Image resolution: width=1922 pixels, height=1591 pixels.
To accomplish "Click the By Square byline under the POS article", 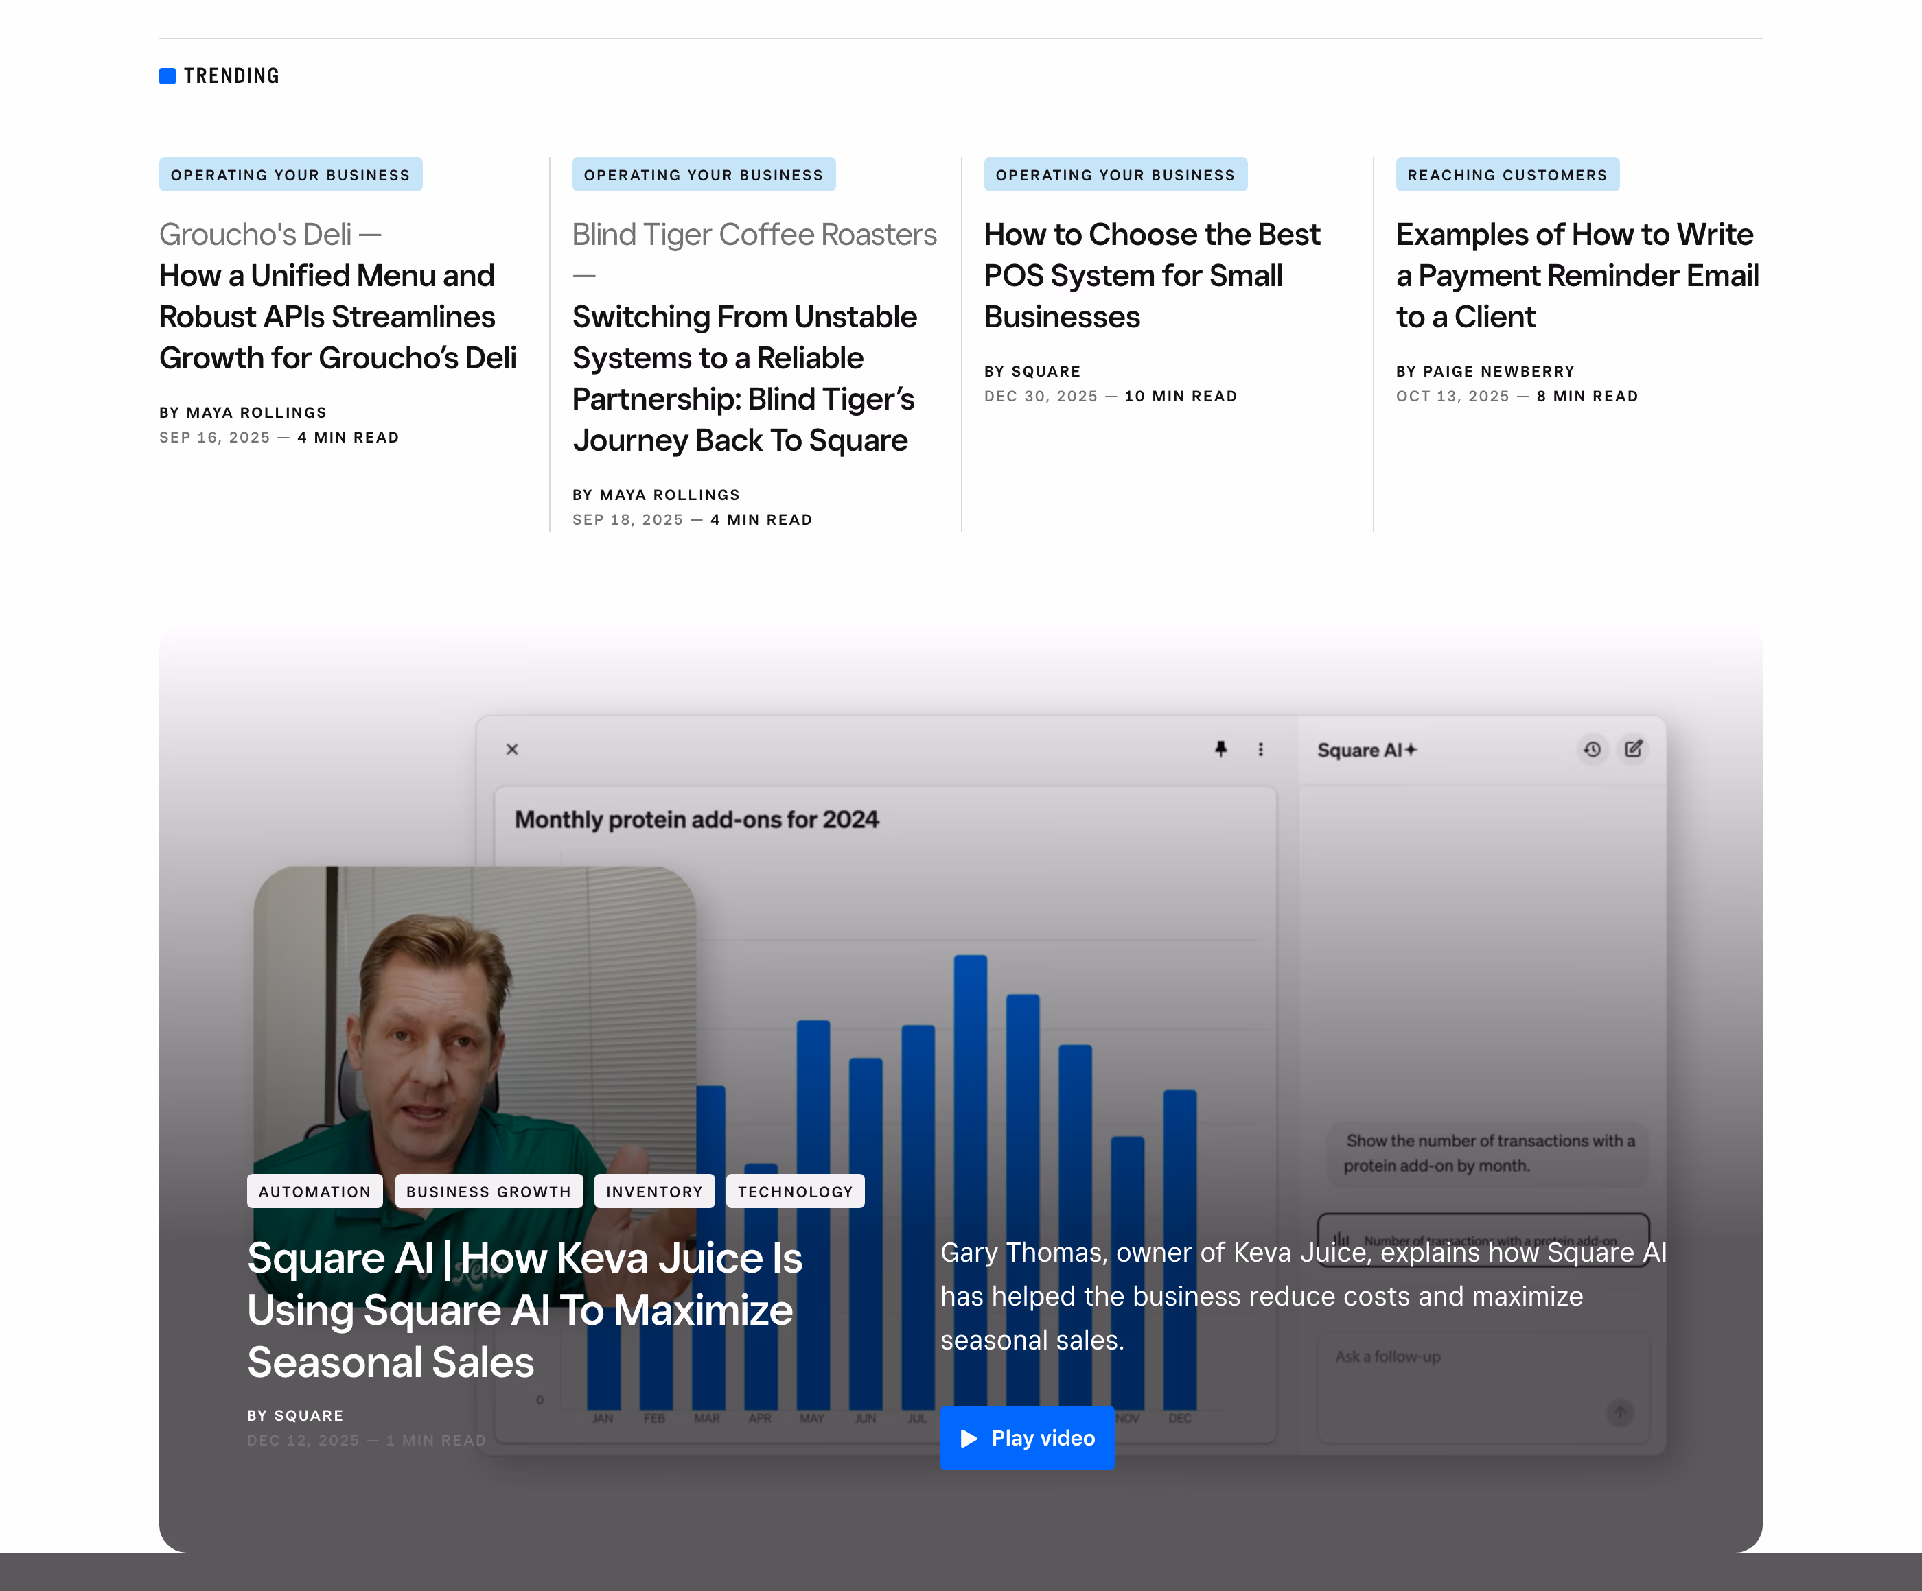I will click(x=1032, y=371).
